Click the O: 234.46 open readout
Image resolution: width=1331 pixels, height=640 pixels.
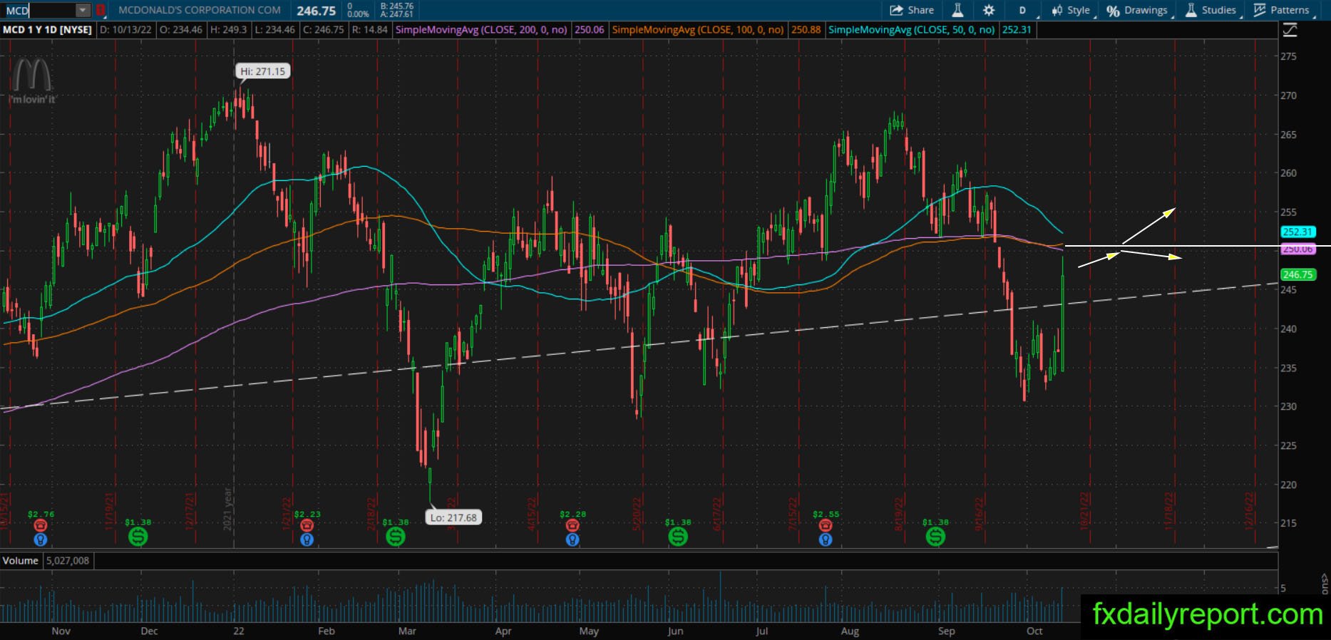coord(182,30)
